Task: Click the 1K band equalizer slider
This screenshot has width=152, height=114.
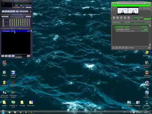Action: coord(18,22)
